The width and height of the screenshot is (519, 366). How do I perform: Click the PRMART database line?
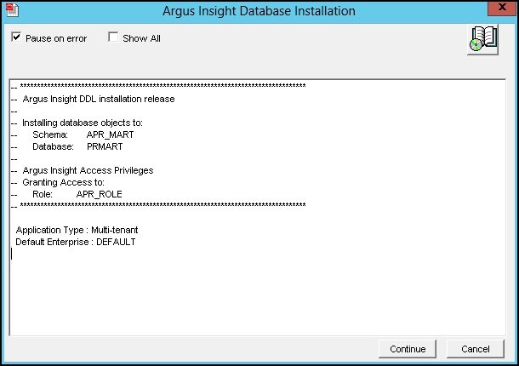click(x=77, y=146)
